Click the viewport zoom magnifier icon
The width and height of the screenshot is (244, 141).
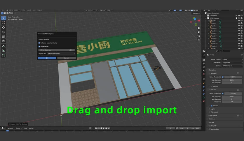[198, 28]
